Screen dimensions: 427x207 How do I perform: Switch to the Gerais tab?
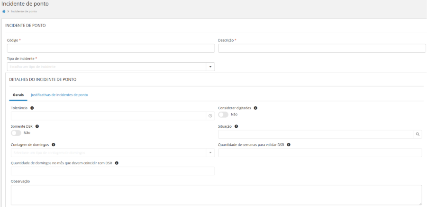pyautogui.click(x=18, y=95)
